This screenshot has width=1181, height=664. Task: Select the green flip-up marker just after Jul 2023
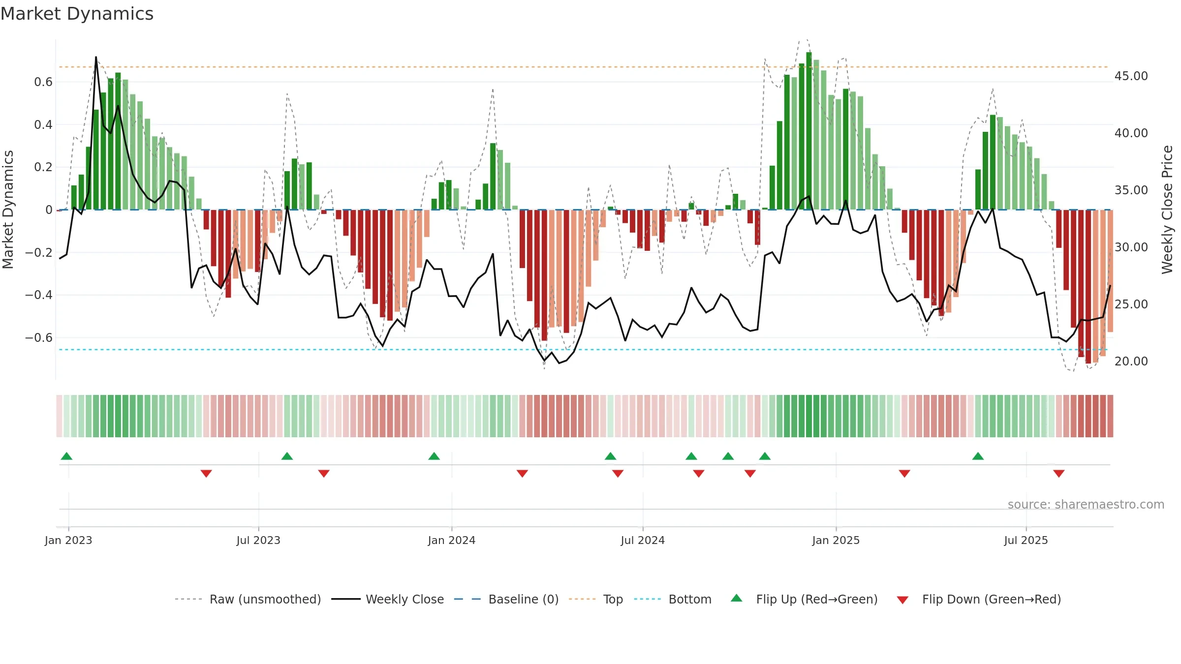(287, 456)
